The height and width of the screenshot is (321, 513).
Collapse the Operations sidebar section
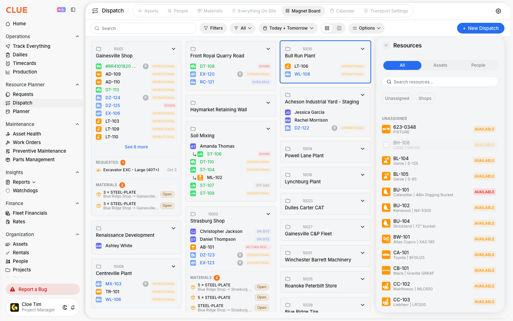click(x=77, y=36)
